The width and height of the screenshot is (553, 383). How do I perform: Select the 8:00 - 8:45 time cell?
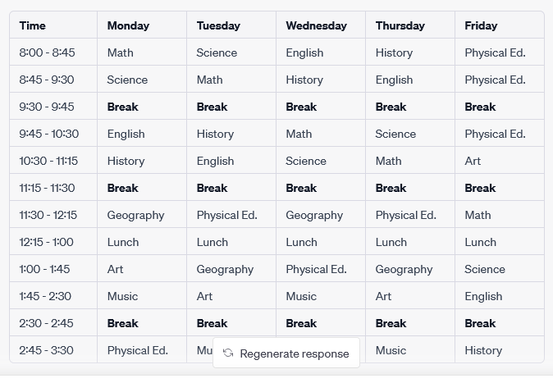47,52
